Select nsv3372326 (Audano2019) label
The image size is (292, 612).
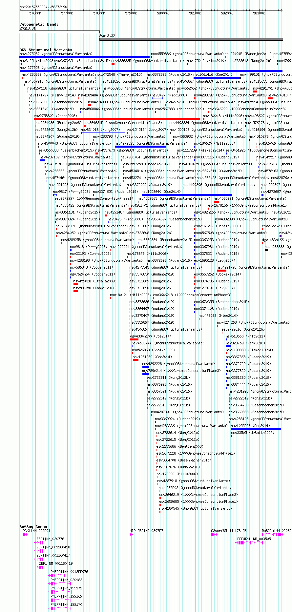tap(169, 74)
